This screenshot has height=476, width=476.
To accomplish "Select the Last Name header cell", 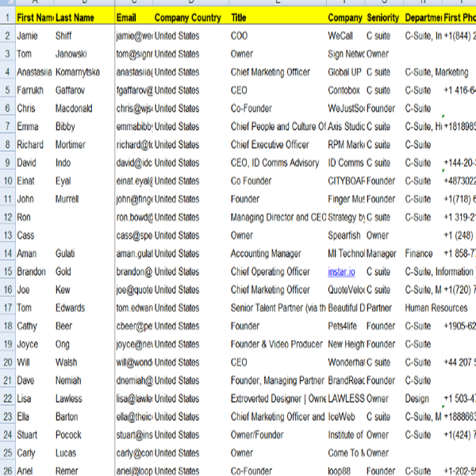I will tap(84, 17).
